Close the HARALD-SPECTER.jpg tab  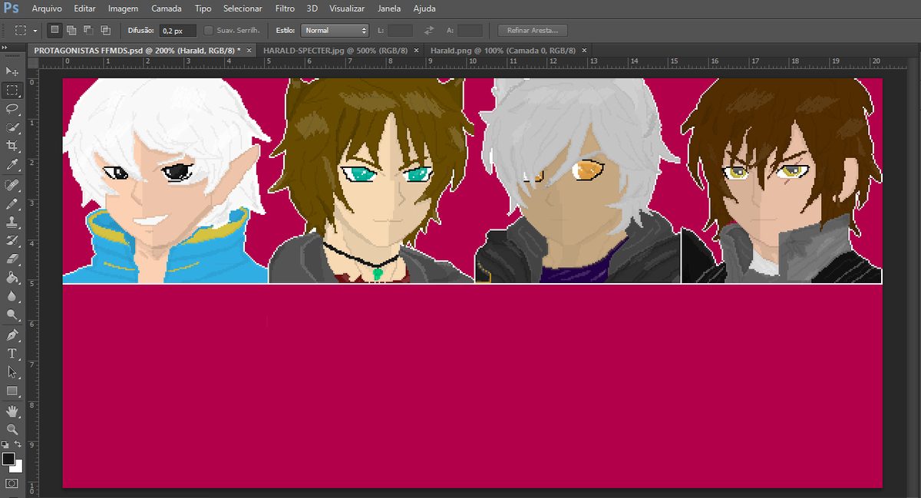(416, 50)
